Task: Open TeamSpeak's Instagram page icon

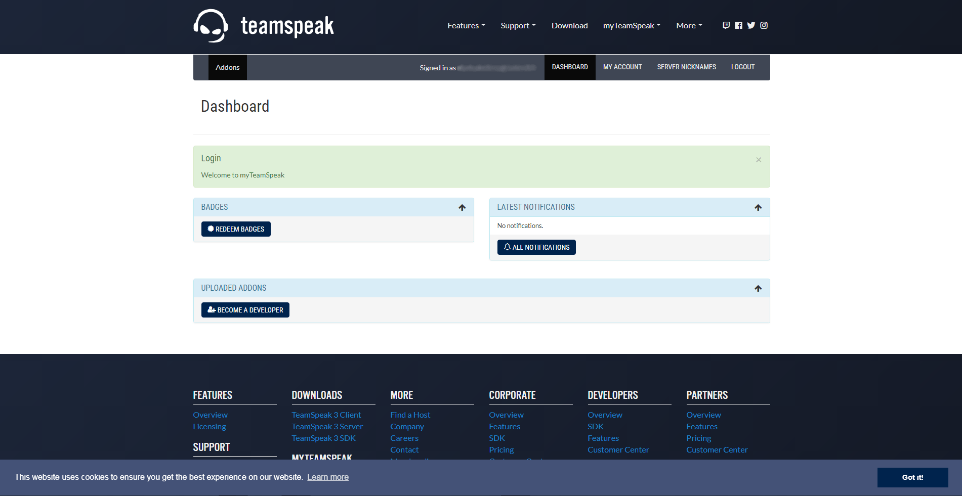Action: pos(764,25)
